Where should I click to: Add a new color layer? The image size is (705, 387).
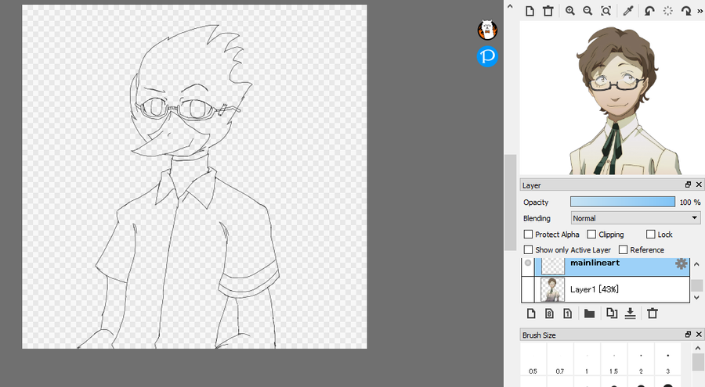coord(531,314)
